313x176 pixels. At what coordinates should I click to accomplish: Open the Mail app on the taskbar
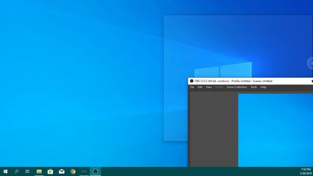tap(62, 172)
